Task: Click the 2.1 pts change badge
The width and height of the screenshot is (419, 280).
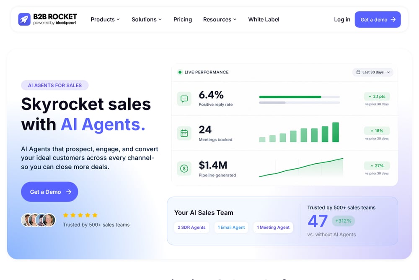Action: 377,97
